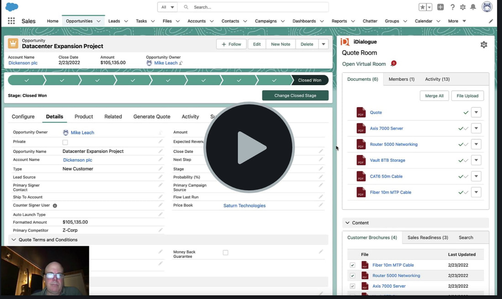
Task: Click the Edit button
Action: pyautogui.click(x=257, y=44)
